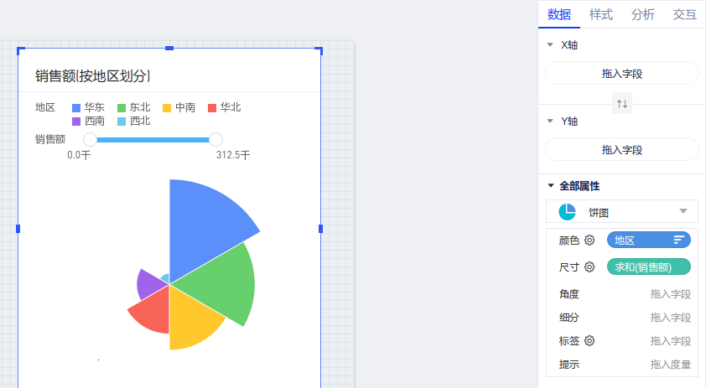Open settings gear next to 尺寸
This screenshot has width=706, height=388.
pyautogui.click(x=589, y=267)
